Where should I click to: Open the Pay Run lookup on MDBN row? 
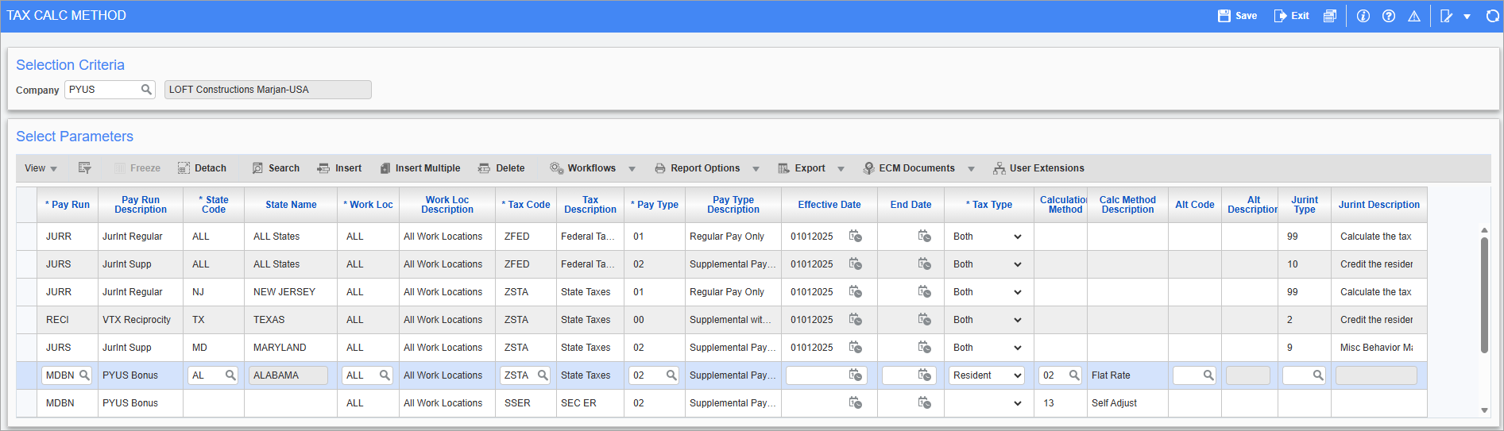pyautogui.click(x=84, y=375)
